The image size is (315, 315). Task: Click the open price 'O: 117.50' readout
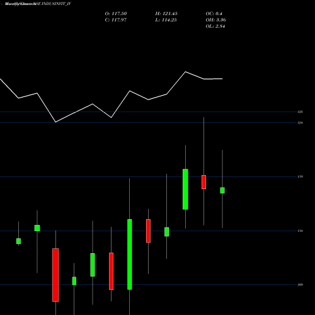(x=116, y=14)
